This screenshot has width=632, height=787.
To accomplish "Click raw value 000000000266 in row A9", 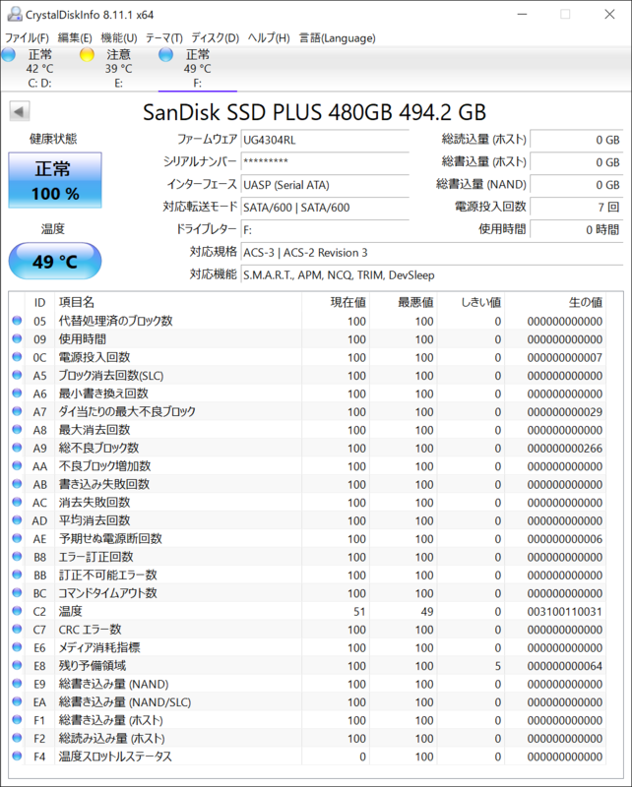I will [x=565, y=449].
